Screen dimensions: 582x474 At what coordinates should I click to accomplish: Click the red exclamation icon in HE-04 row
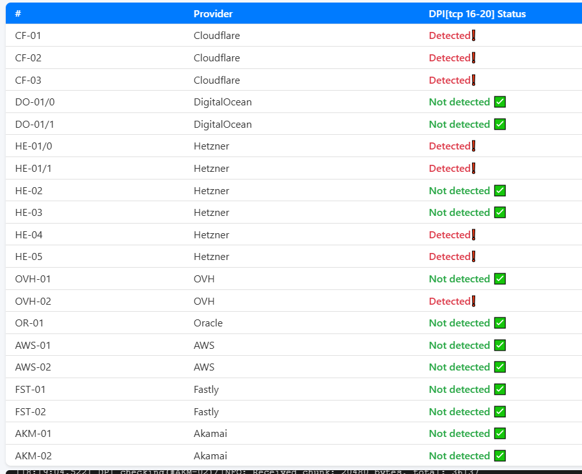coord(474,234)
